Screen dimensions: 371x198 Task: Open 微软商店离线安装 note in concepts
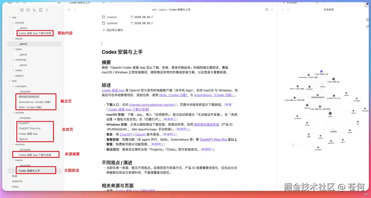[29, 97]
